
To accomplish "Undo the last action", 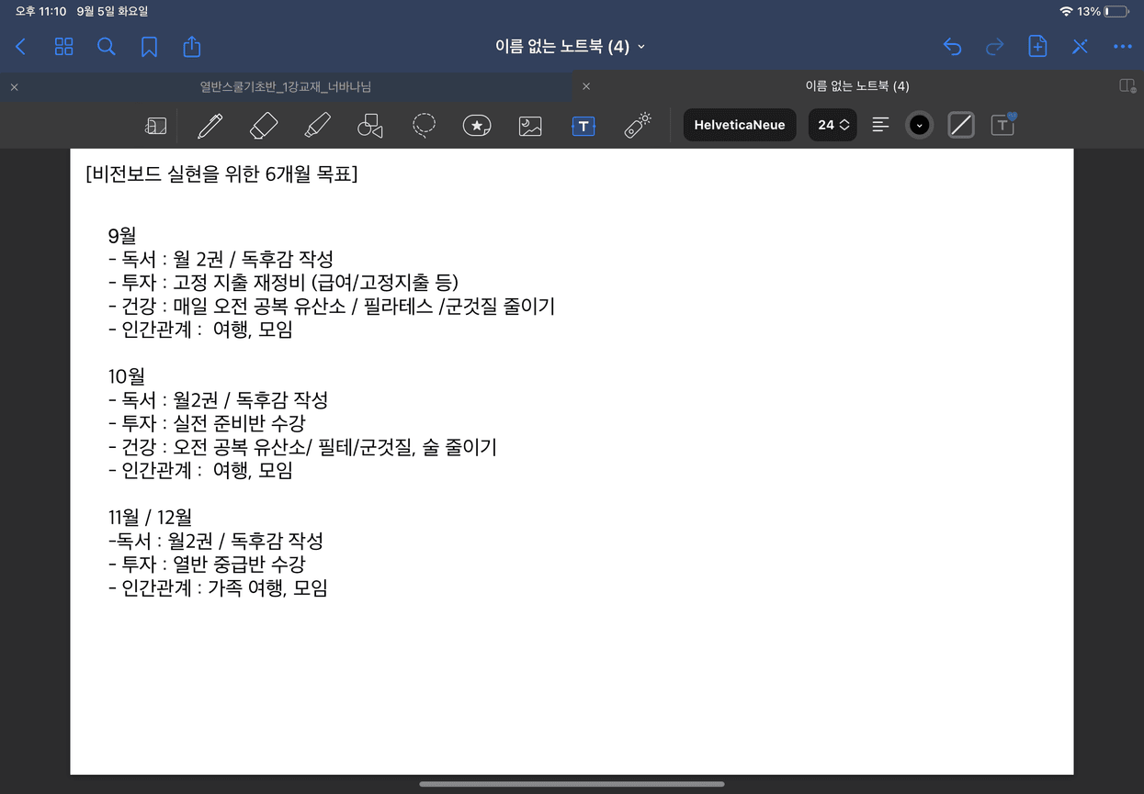I will [952, 47].
